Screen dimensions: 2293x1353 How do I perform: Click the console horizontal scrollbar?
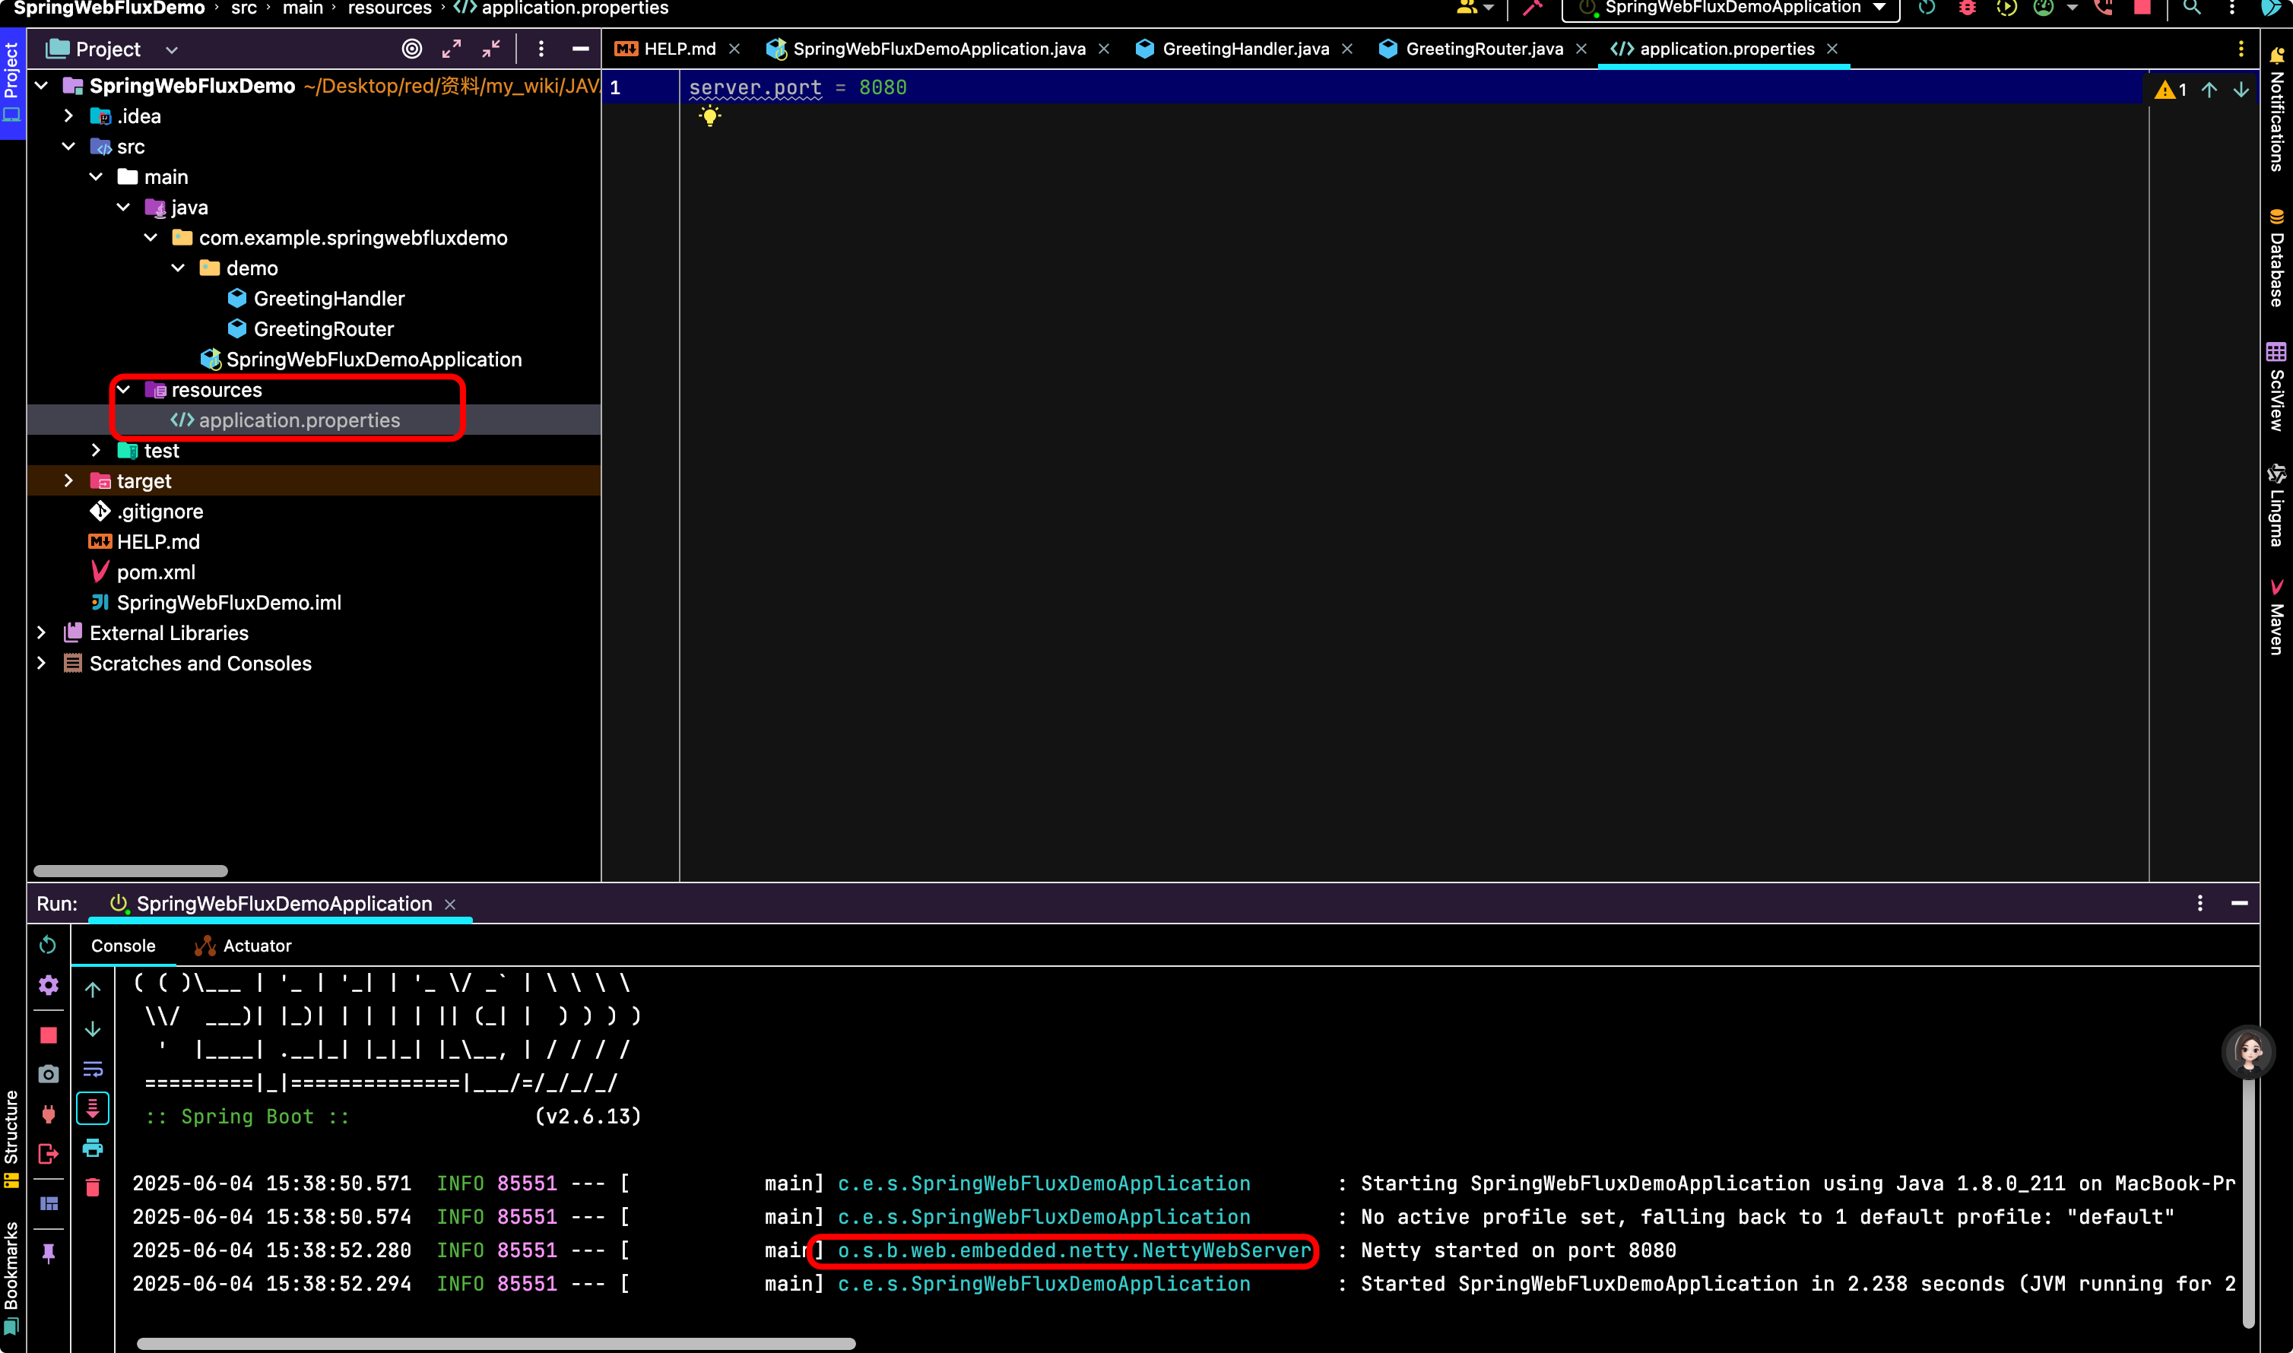coord(495,1343)
